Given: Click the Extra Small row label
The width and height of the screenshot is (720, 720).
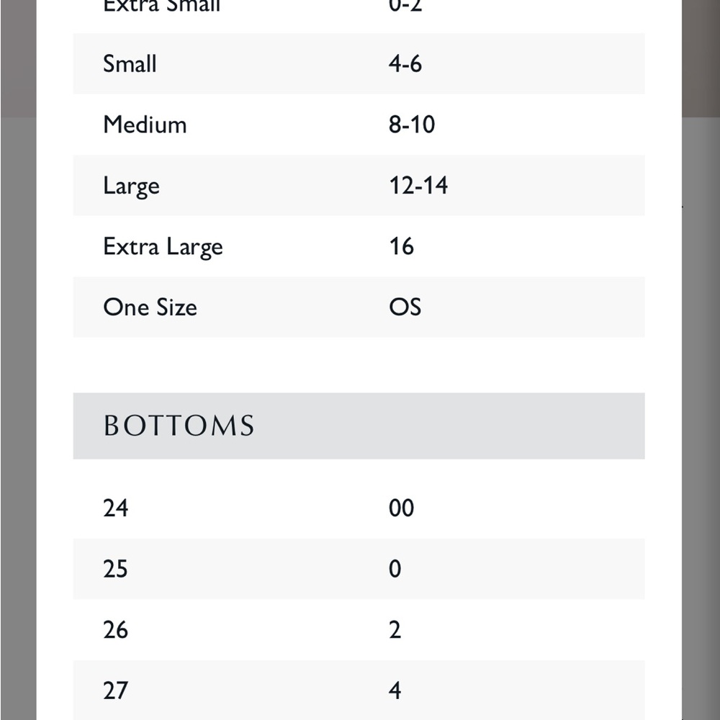Looking at the screenshot, I should click(161, 6).
